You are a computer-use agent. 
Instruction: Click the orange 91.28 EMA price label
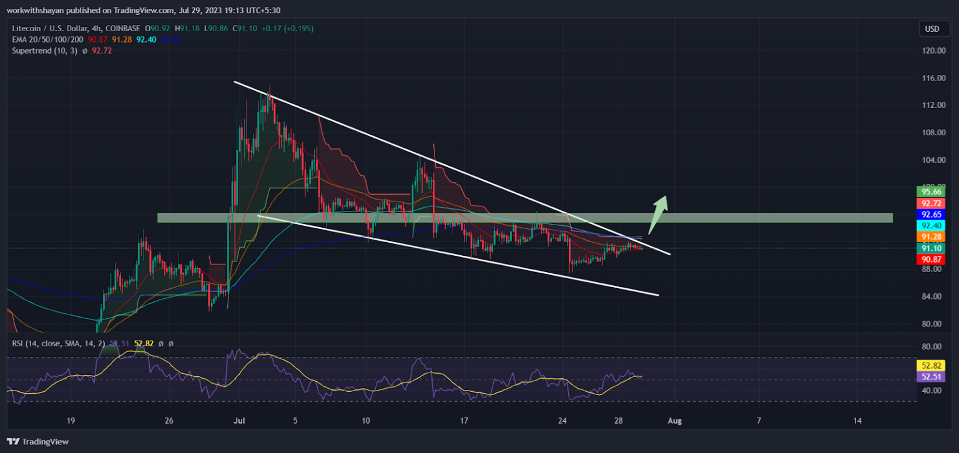(929, 236)
